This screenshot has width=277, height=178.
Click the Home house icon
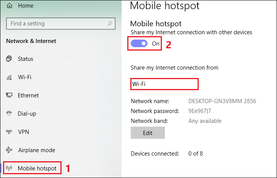9,6
